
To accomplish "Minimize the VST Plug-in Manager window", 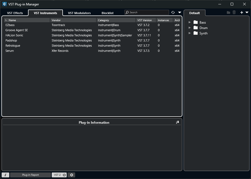I will (x=220, y=4).
